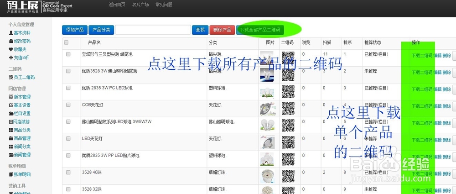The image size is (456, 194).
Task: Open 商品管理 via its folder icon
Action: click(11, 138)
